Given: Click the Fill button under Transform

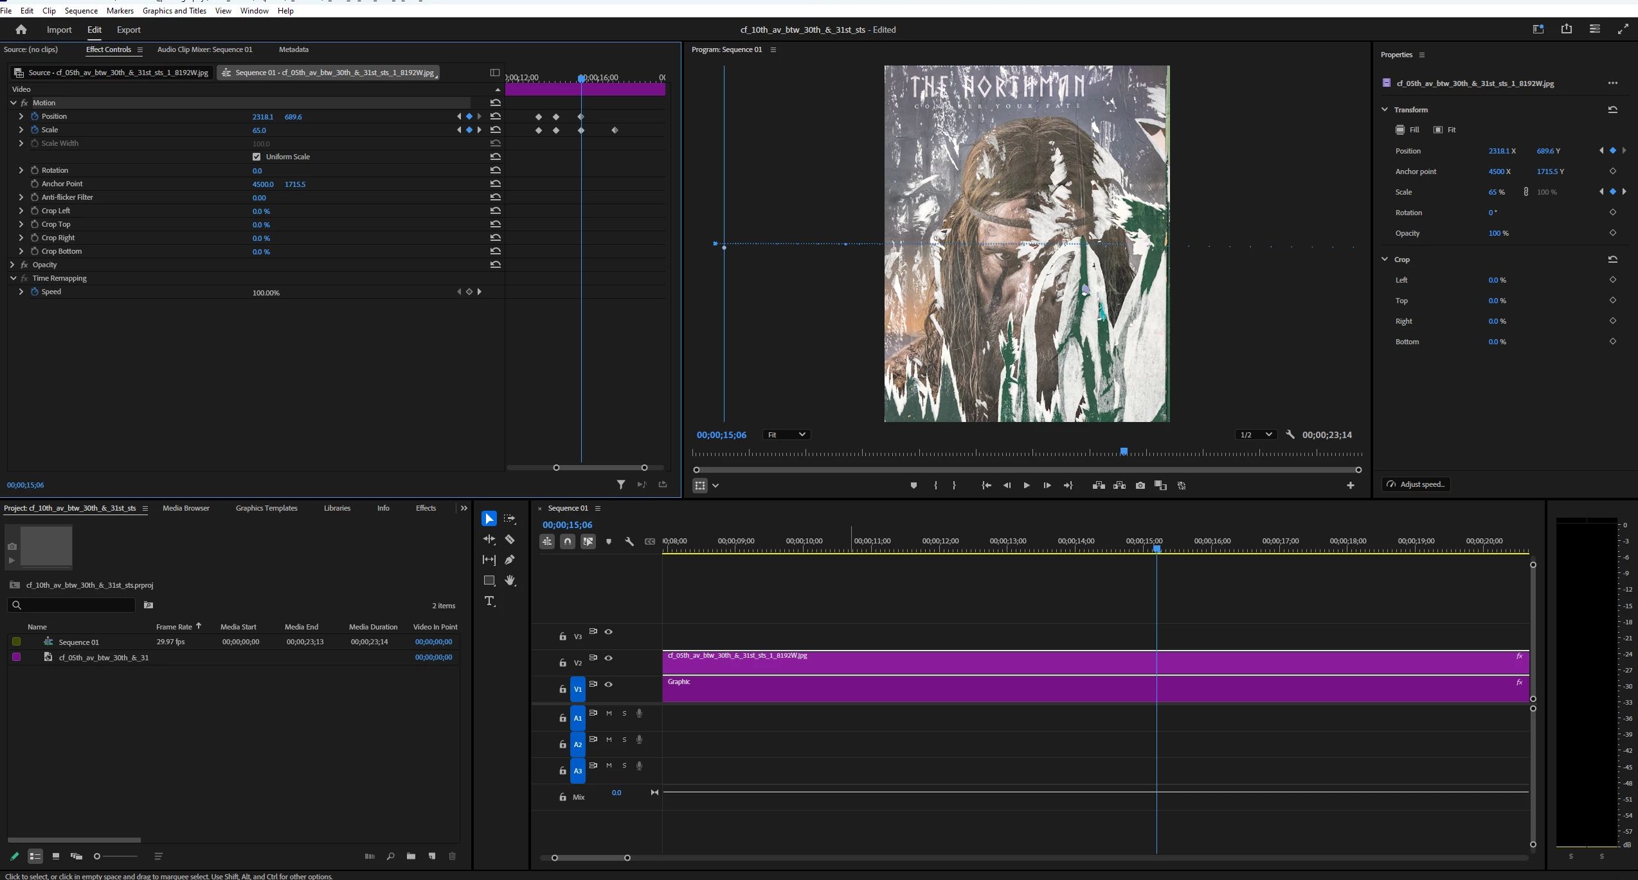Looking at the screenshot, I should click(x=1407, y=130).
